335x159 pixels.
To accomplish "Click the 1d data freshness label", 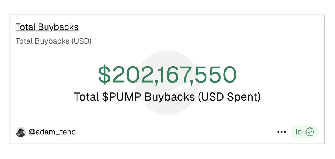I will [298, 132].
